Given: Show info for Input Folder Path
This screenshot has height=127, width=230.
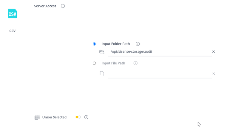Looking at the screenshot, I should point(138,44).
